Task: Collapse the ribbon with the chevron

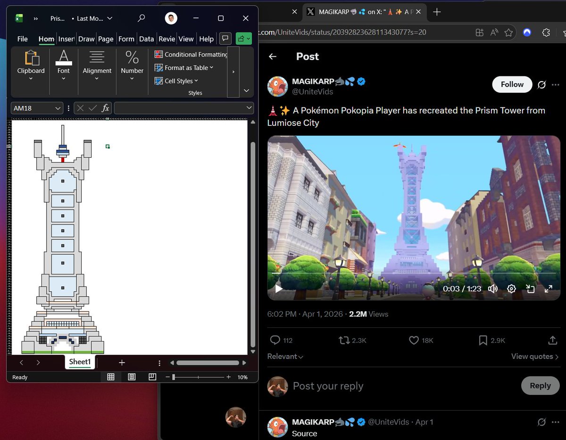Action: click(246, 90)
